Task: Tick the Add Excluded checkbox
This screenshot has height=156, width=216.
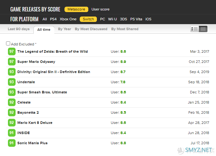Action: 8,44
